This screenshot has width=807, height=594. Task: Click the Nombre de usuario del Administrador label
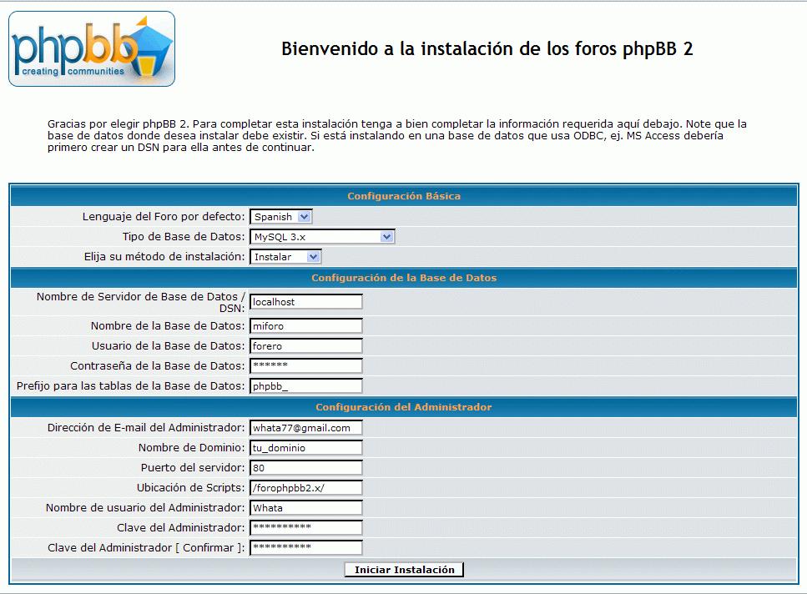tap(145, 507)
